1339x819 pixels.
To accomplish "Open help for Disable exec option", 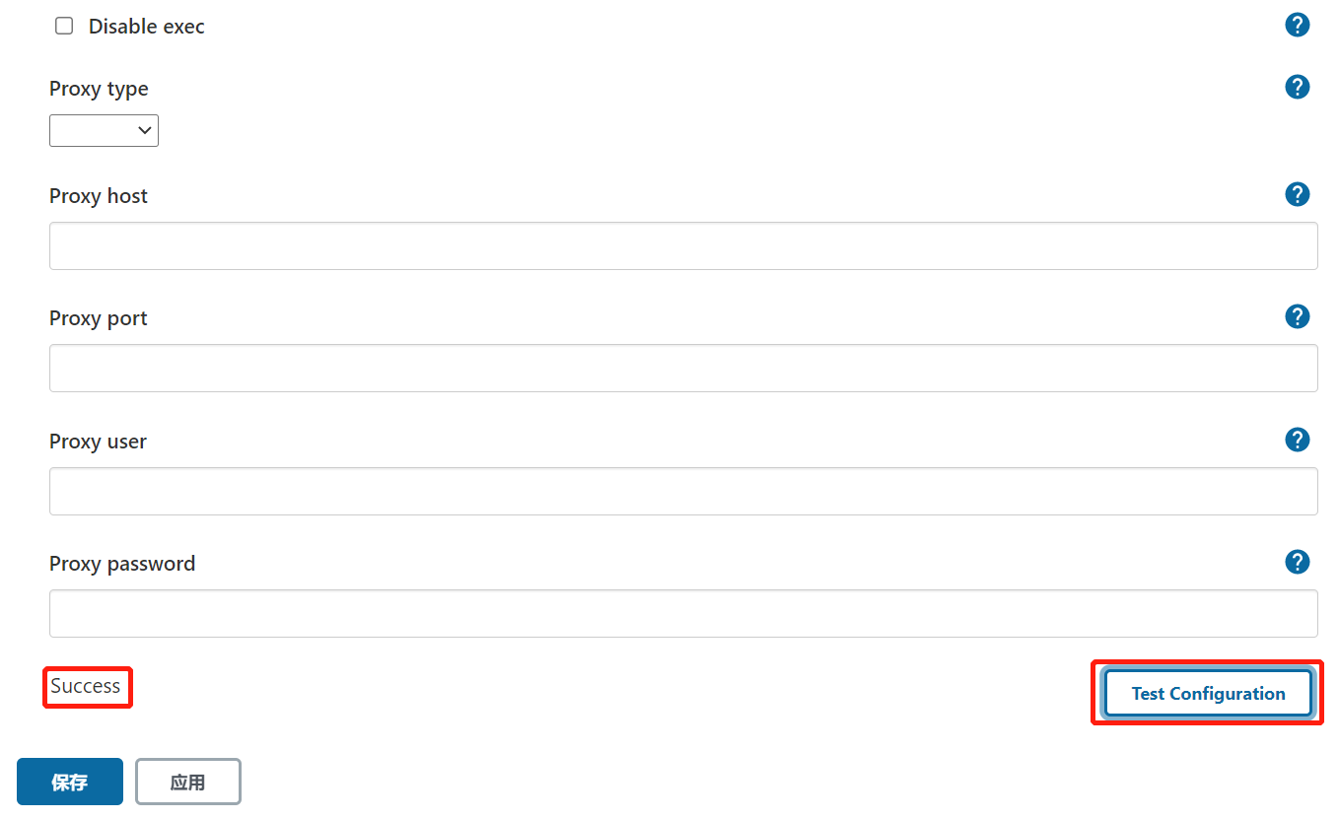I will pyautogui.click(x=1298, y=25).
